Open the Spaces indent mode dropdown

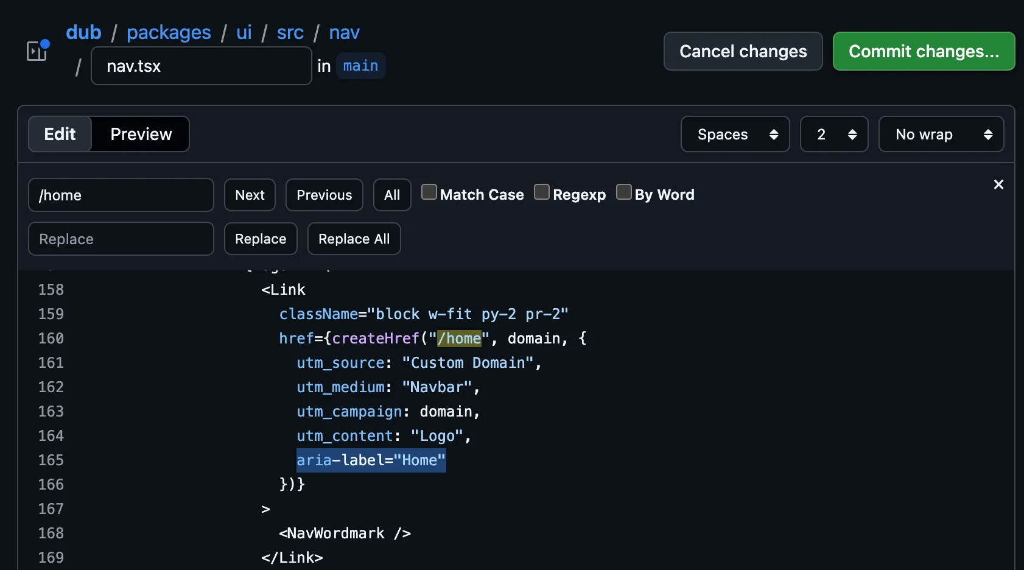pos(735,134)
